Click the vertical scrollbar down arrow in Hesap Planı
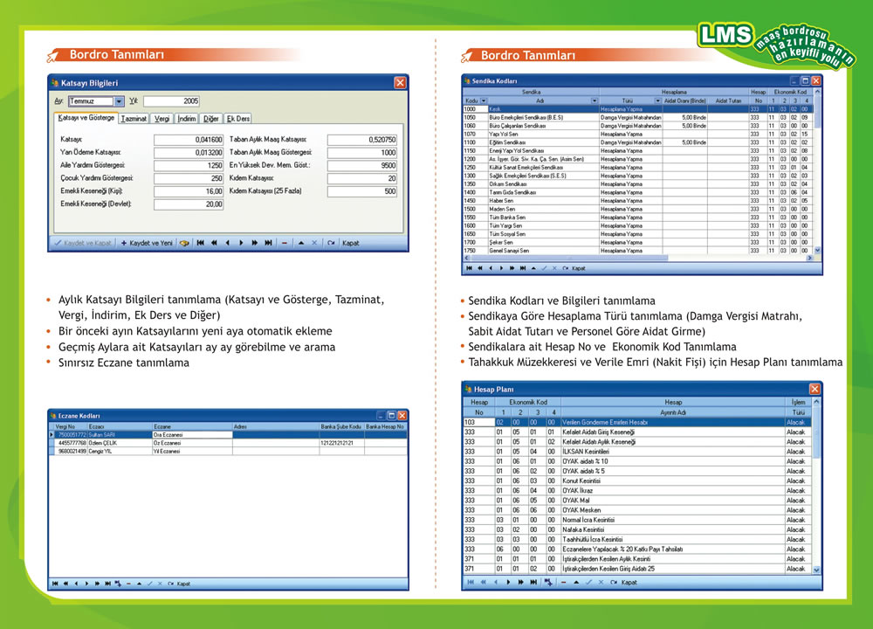This screenshot has height=629, width=873. 817,570
